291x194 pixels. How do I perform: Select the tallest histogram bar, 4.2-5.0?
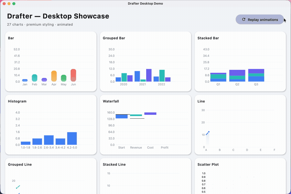click(x=72, y=138)
